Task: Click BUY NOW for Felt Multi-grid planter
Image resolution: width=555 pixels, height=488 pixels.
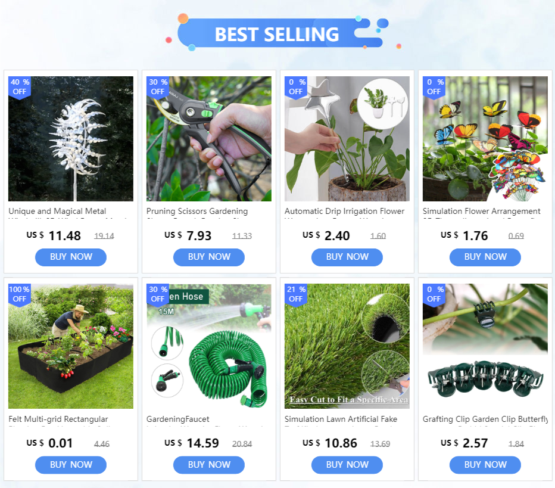Action: click(71, 465)
